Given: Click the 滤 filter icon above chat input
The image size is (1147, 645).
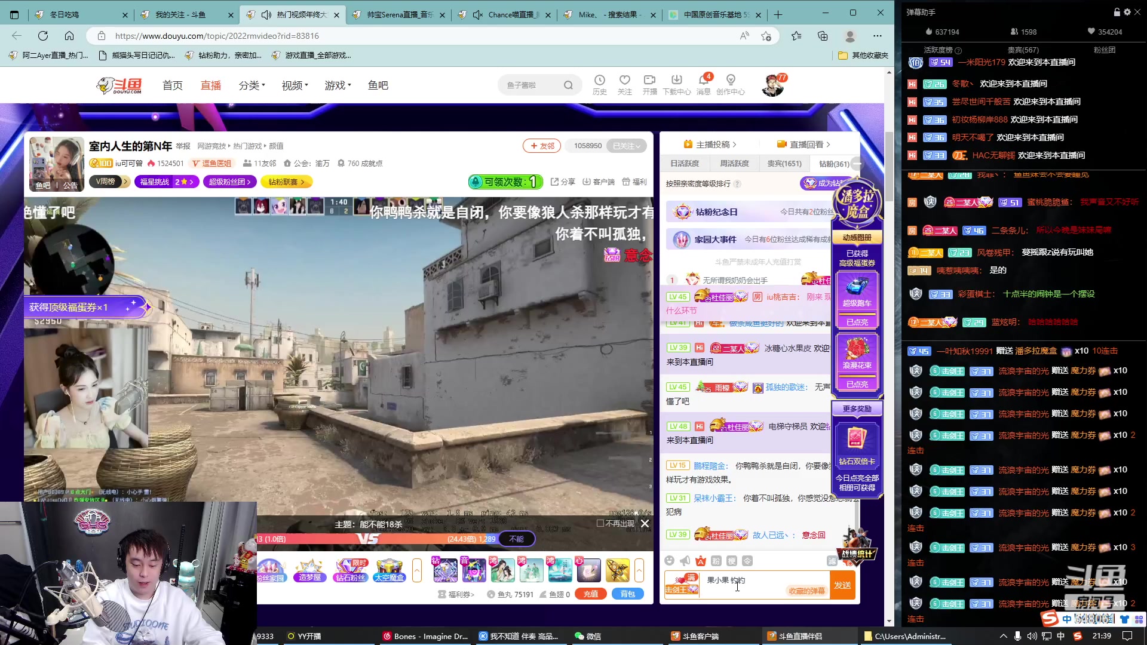Looking at the screenshot, I should 831,560.
